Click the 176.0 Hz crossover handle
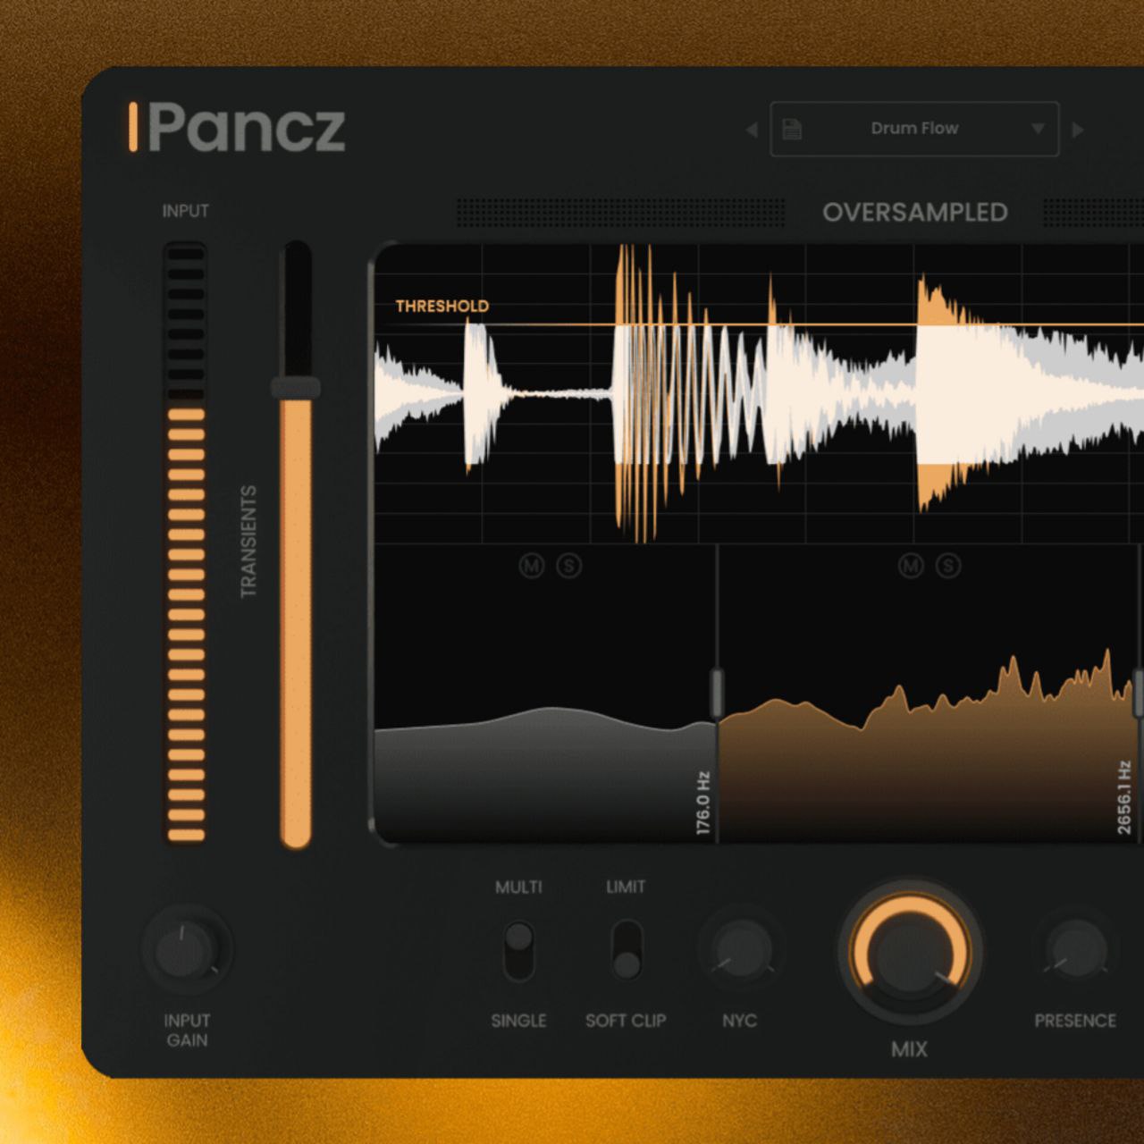This screenshot has height=1144, width=1144. [716, 692]
